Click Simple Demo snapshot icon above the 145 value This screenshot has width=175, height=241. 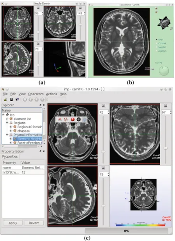click(80, 8)
